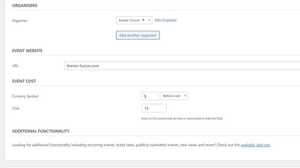Click the URL: field label

point(15,66)
